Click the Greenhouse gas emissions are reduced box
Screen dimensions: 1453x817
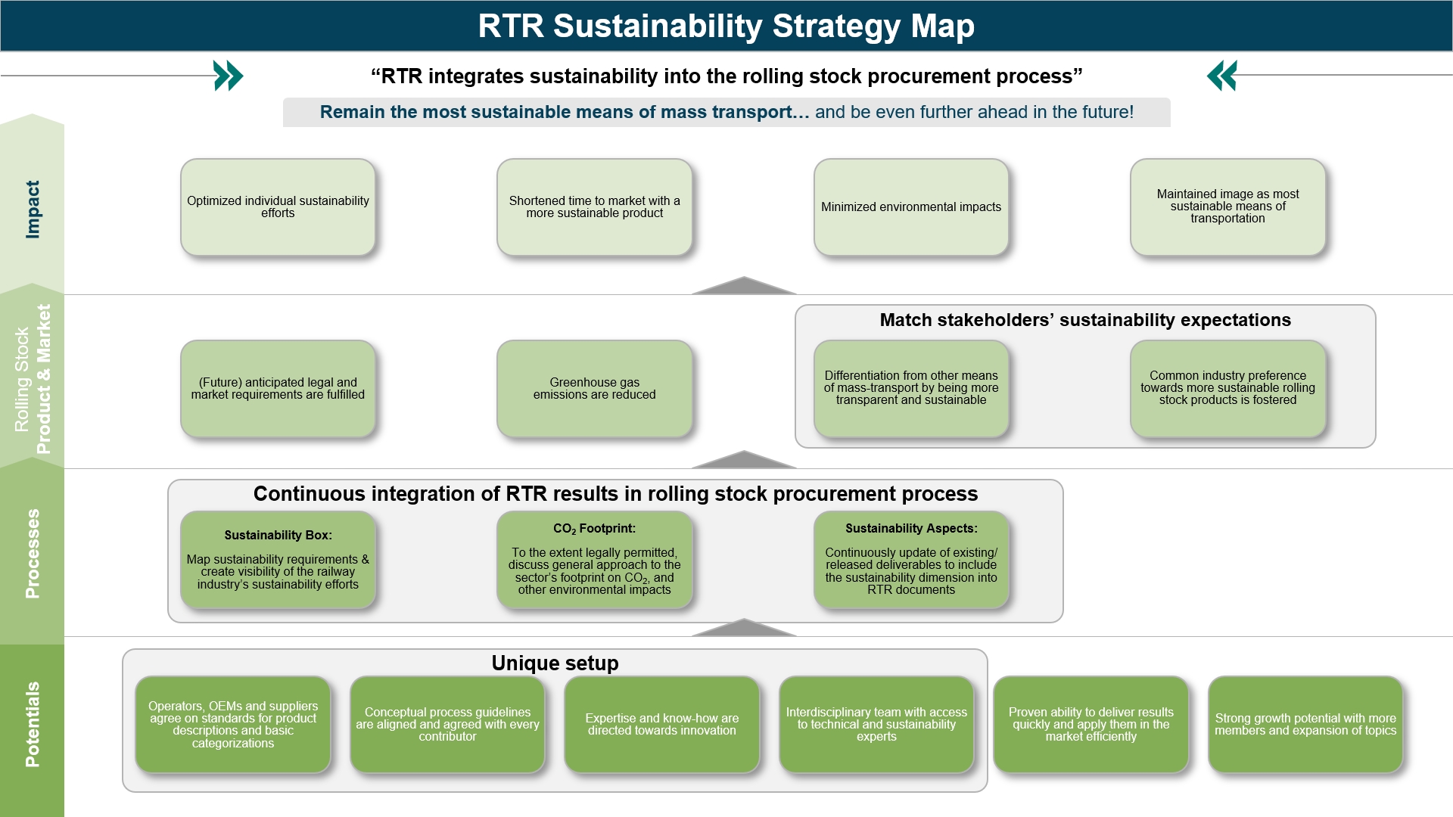click(596, 388)
